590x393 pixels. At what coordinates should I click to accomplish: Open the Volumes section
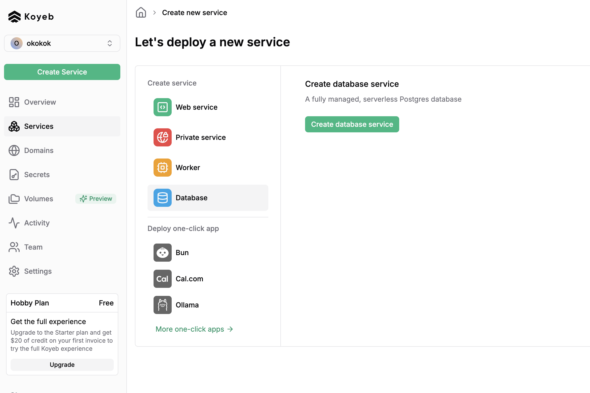pyautogui.click(x=38, y=199)
